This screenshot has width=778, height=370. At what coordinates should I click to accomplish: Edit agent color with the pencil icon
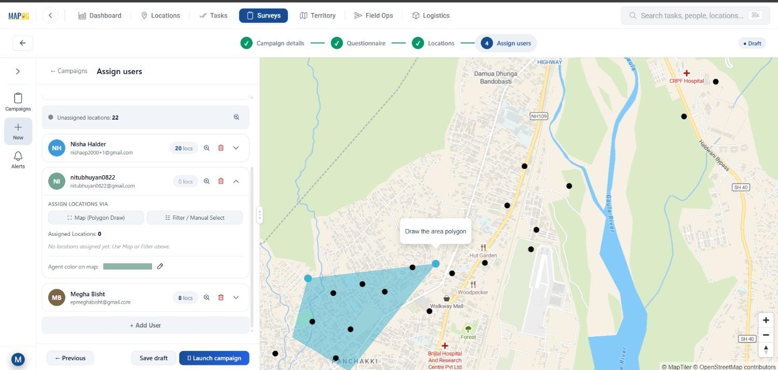tap(160, 266)
